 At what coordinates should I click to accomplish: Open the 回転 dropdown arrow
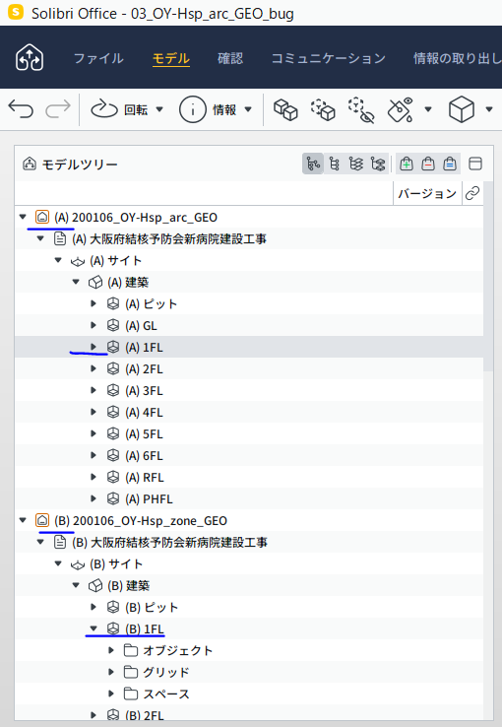click(x=159, y=110)
